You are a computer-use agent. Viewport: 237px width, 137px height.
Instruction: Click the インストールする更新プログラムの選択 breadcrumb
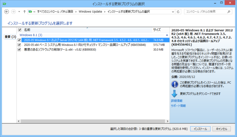tap(128, 11)
